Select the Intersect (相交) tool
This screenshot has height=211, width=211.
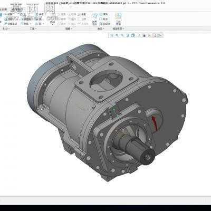(x=72, y=24)
